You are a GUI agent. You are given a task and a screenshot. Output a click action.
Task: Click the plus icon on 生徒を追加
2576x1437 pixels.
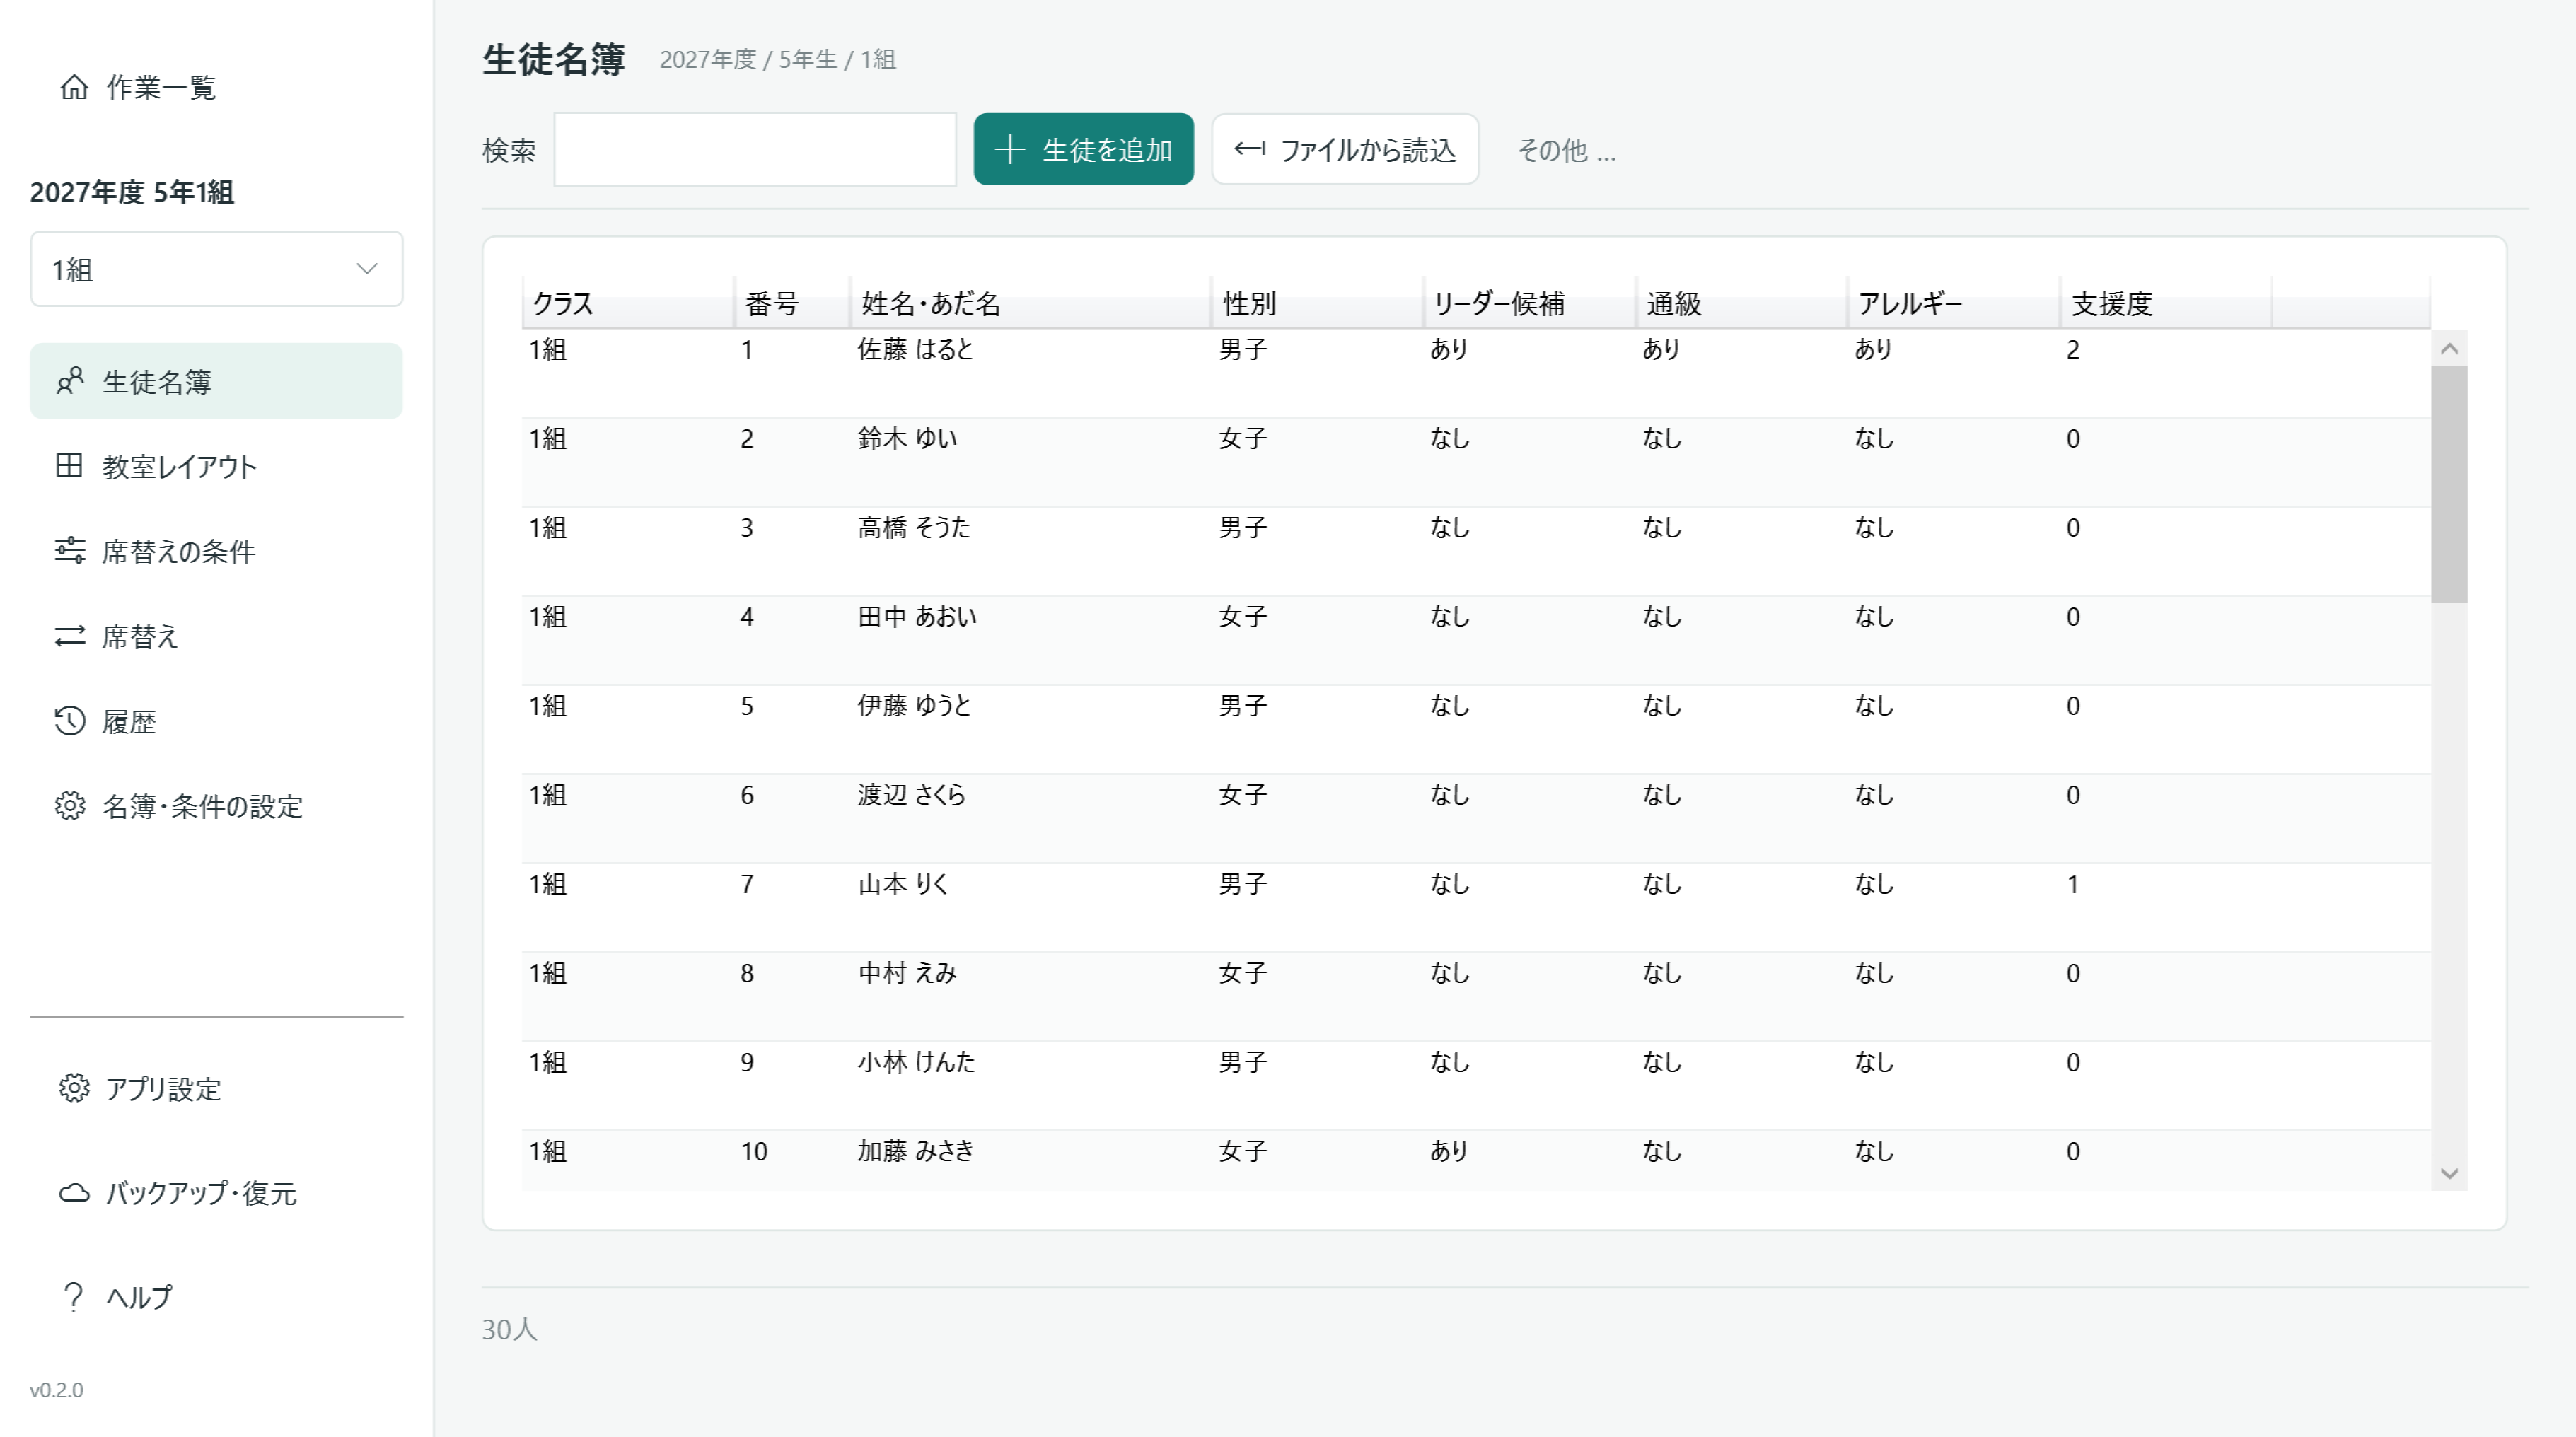[x=1009, y=149]
